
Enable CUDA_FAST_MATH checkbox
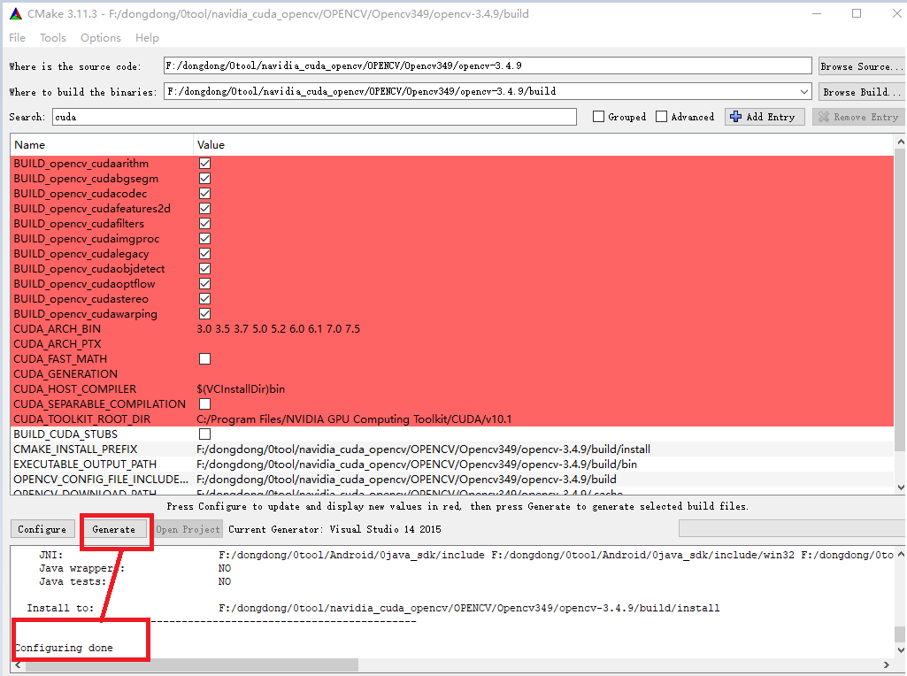coord(204,359)
